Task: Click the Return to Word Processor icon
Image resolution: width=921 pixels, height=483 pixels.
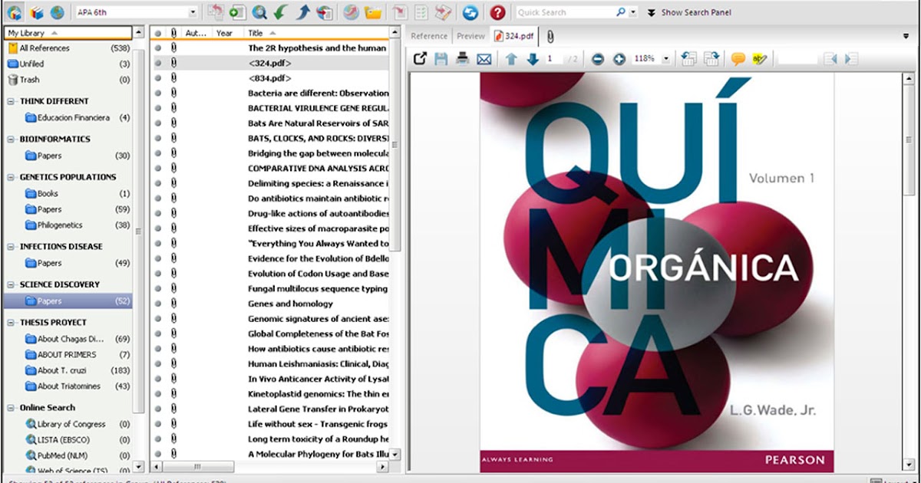Action: tap(443, 12)
